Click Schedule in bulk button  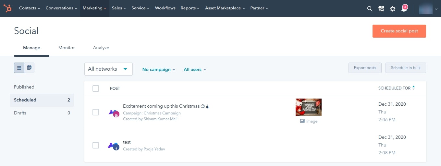[x=406, y=68]
